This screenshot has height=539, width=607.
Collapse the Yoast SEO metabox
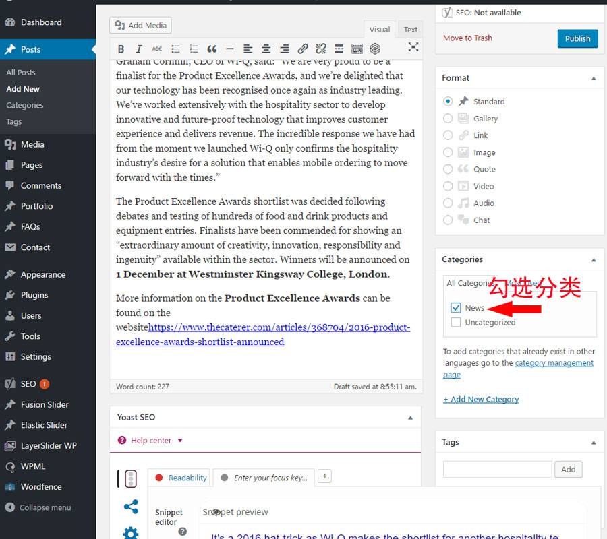410,418
